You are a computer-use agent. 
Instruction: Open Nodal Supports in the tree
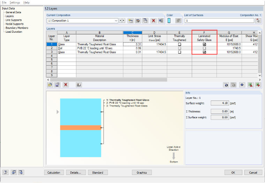click(15, 24)
